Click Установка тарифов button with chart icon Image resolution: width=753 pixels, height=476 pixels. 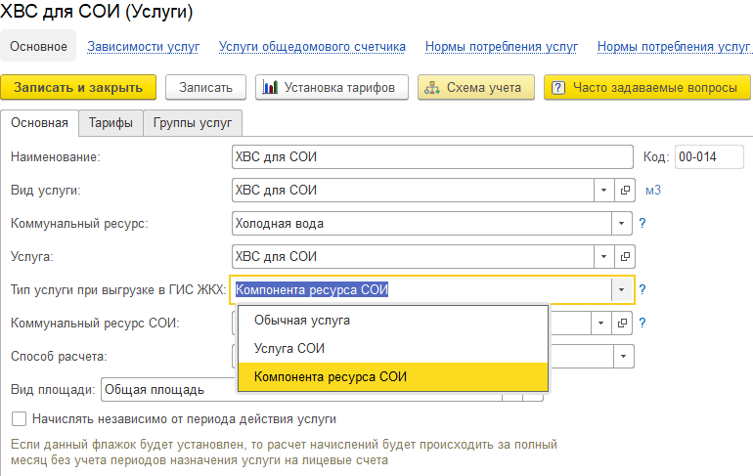pos(331,87)
